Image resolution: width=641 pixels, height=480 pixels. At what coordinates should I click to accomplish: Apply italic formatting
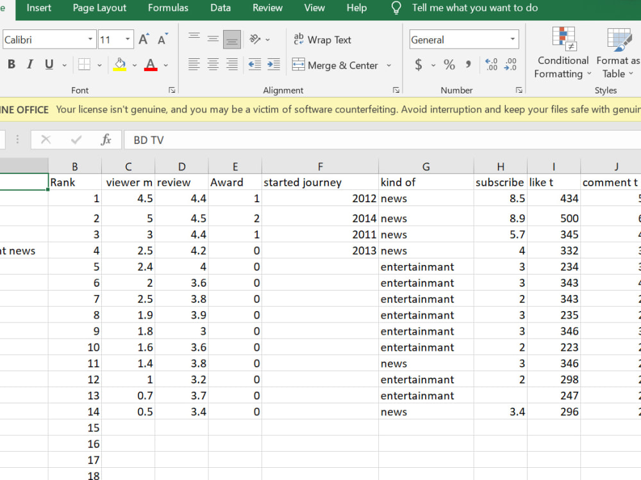point(29,65)
